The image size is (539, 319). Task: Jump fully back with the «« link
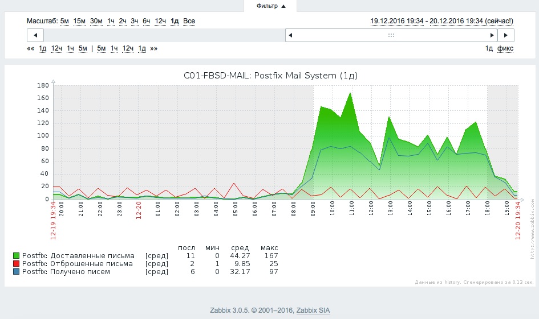[x=31, y=48]
